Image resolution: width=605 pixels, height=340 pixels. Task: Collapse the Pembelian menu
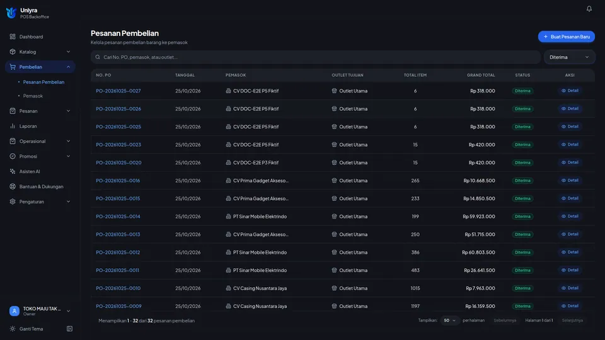point(40,67)
